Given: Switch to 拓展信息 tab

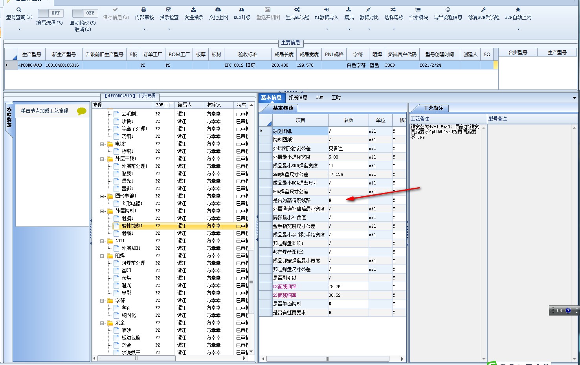Looking at the screenshot, I should tap(298, 97).
